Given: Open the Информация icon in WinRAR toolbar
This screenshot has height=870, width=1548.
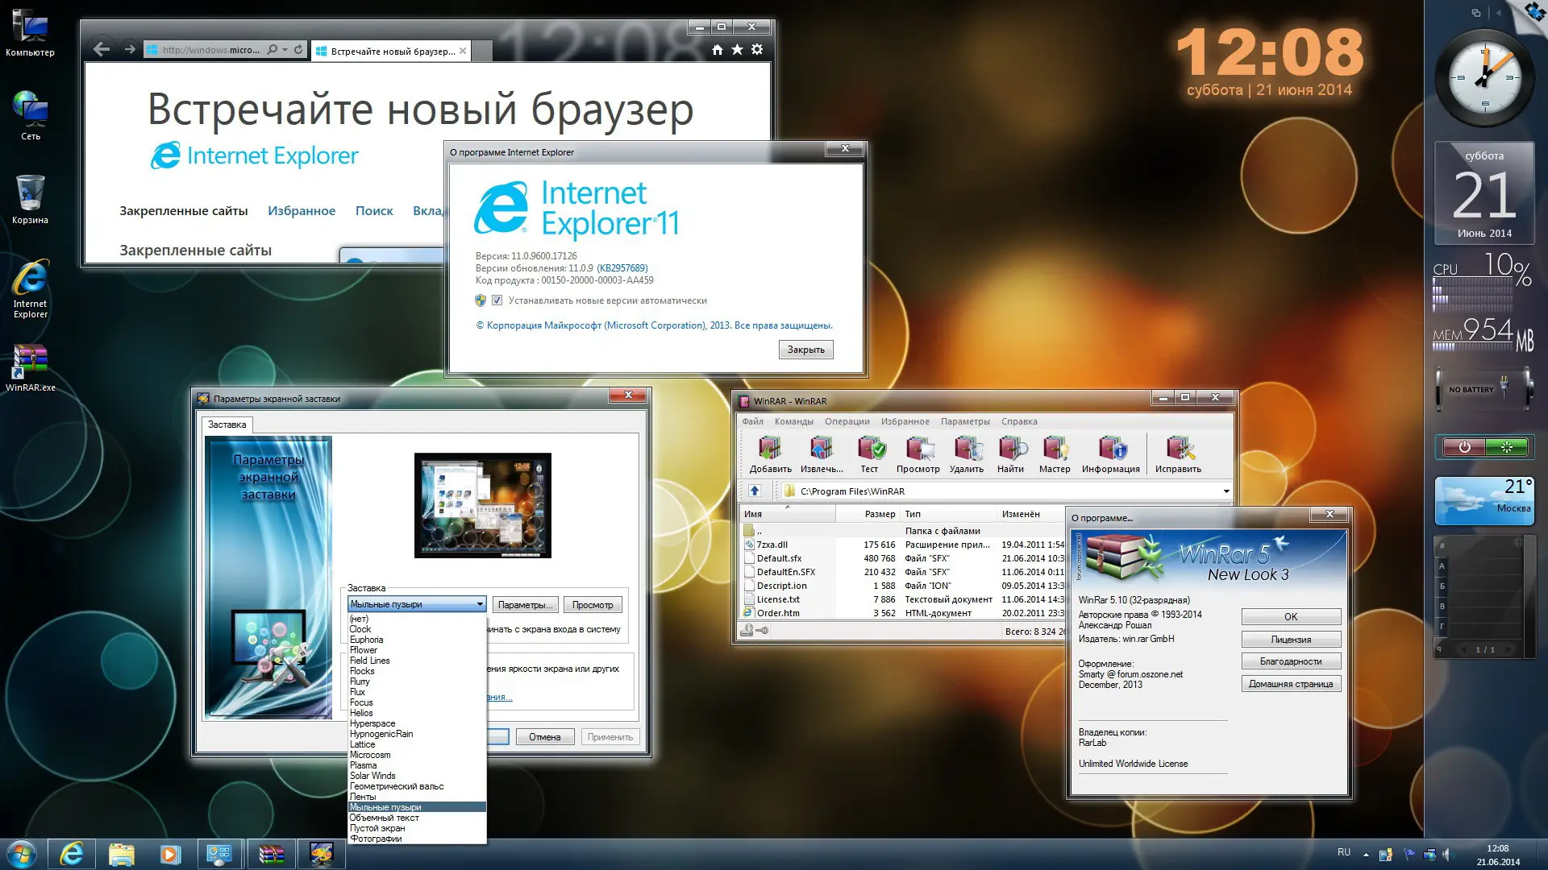Looking at the screenshot, I should [1111, 451].
